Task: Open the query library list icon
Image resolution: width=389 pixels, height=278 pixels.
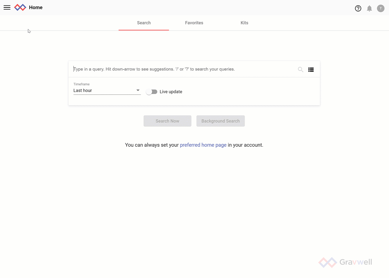Action: tap(311, 70)
